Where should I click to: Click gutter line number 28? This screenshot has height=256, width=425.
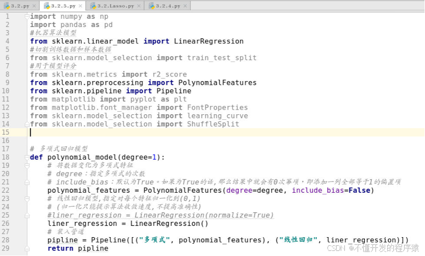[6, 240]
